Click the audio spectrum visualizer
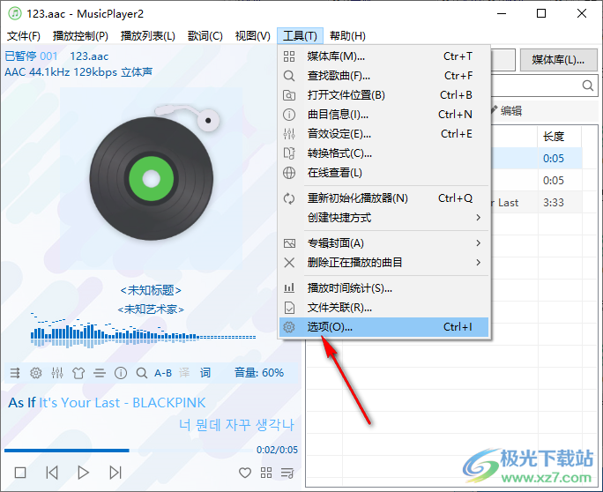 pyautogui.click(x=143, y=331)
